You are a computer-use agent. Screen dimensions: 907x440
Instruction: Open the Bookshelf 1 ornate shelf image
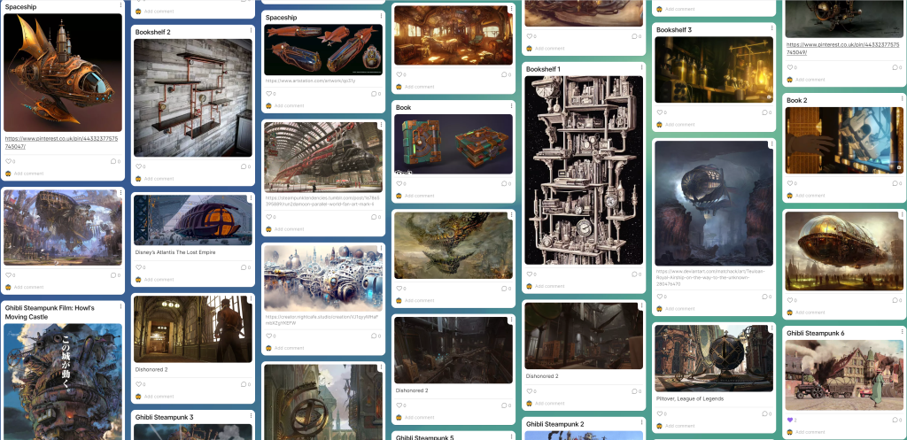(x=584, y=170)
